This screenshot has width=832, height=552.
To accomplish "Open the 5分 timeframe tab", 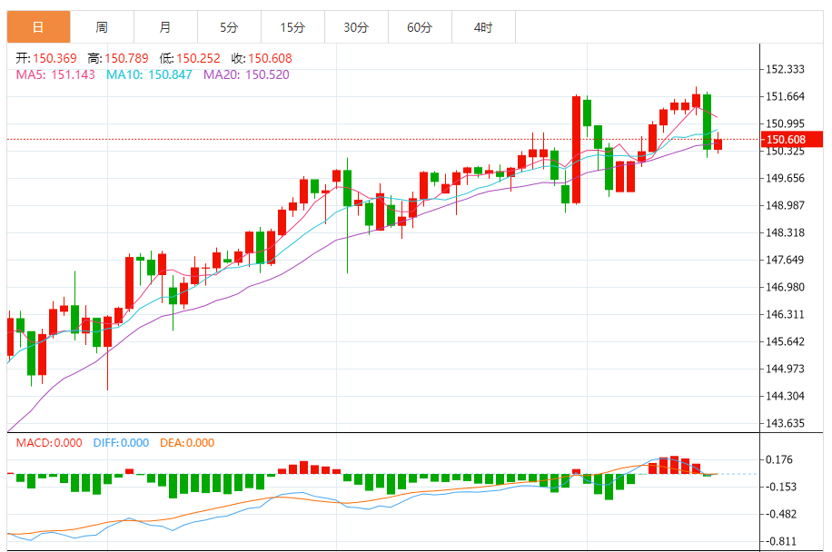I will (229, 27).
